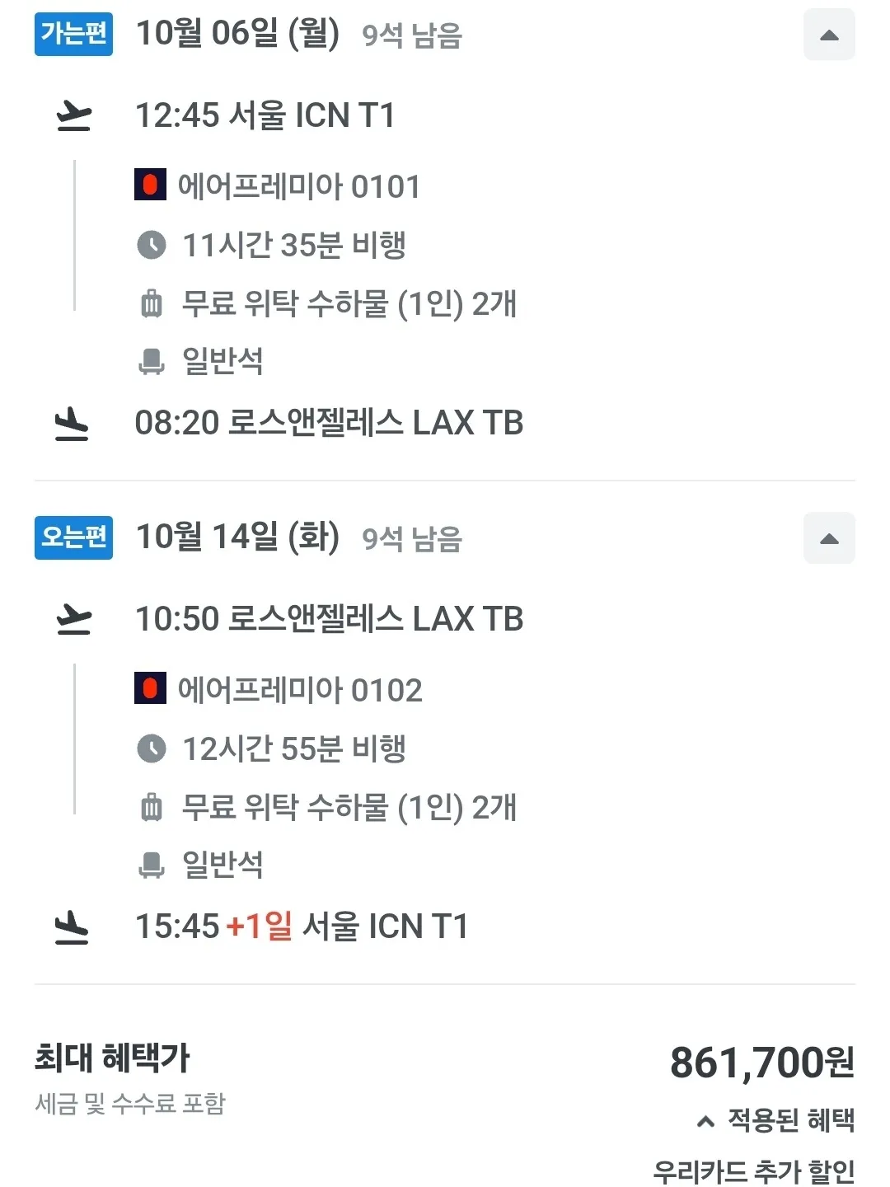The width and height of the screenshot is (890, 1187).
Task: Click the red +1일 next-day indicator
Action: click(x=259, y=927)
